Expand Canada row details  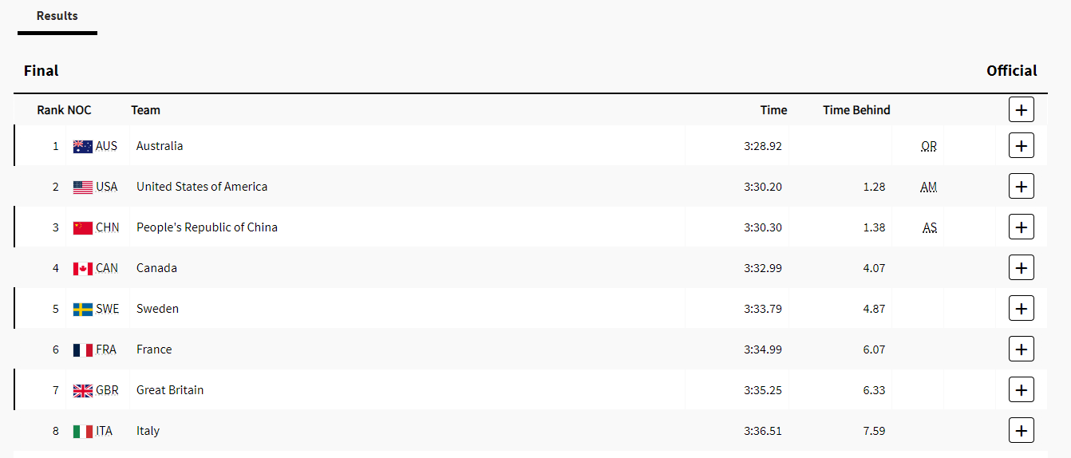click(x=1022, y=268)
